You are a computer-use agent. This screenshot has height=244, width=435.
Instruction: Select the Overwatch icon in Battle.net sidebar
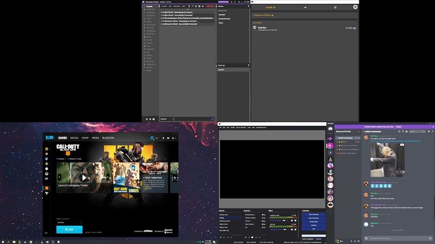47,174
